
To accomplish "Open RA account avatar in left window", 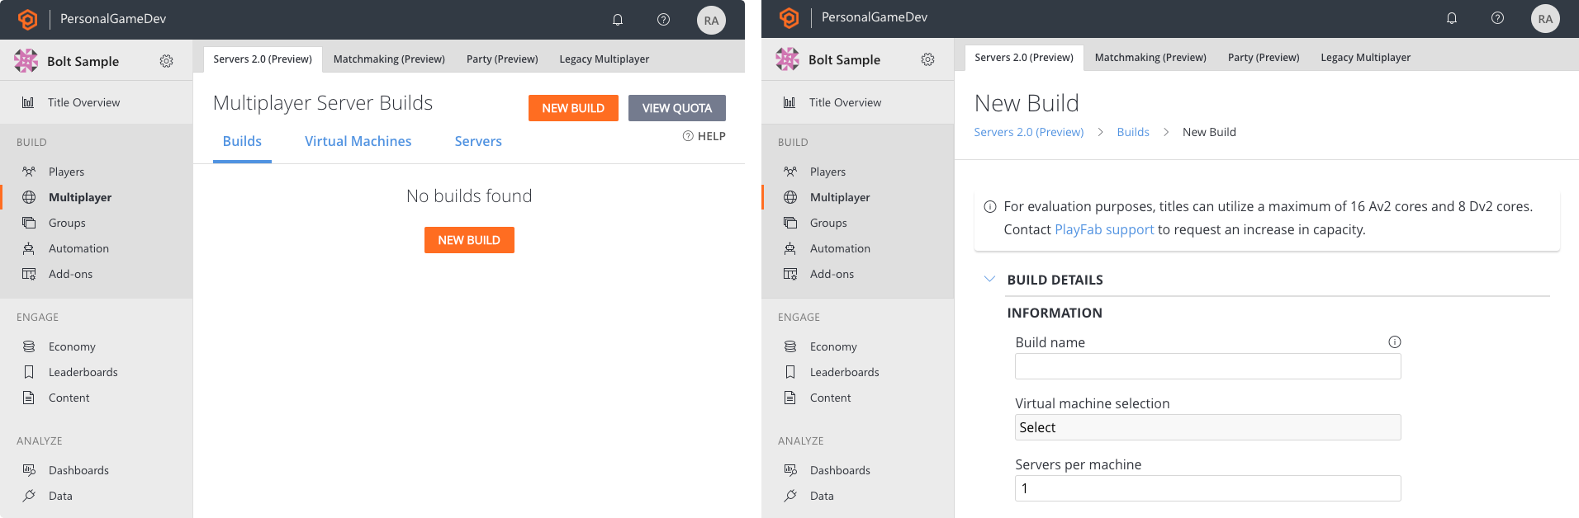I will (x=711, y=21).
